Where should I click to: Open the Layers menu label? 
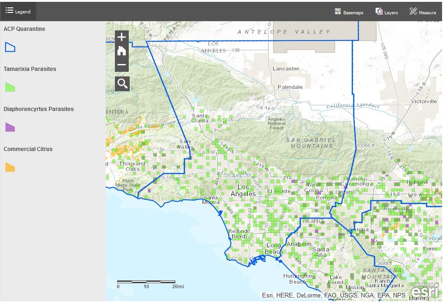tap(391, 12)
